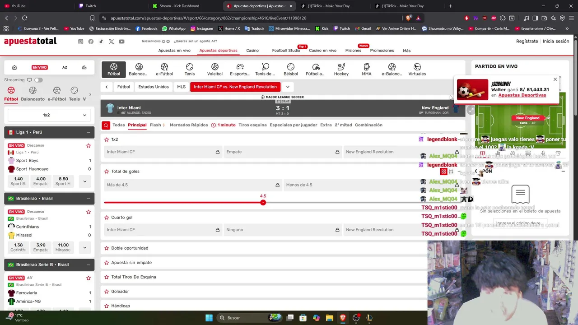Open Apuestas en vivo menu
Image resolution: width=578 pixels, height=325 pixels.
point(174,51)
